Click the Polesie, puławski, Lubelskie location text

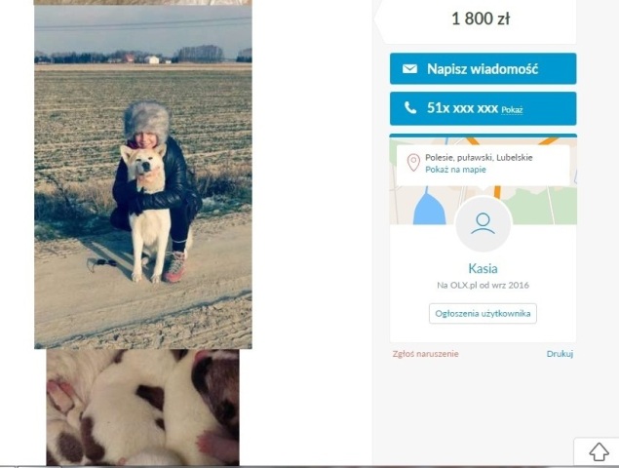[x=479, y=158]
